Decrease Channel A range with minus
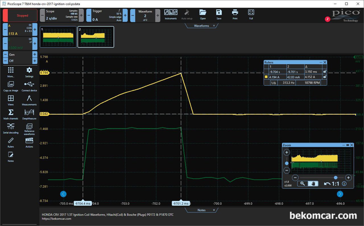Screen dimensions: 364x226 5,30
